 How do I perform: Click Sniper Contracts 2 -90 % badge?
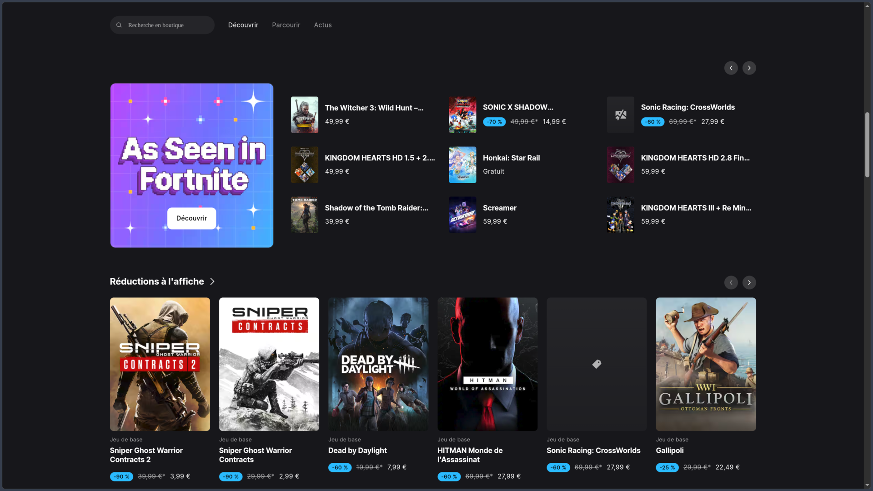pyautogui.click(x=121, y=476)
